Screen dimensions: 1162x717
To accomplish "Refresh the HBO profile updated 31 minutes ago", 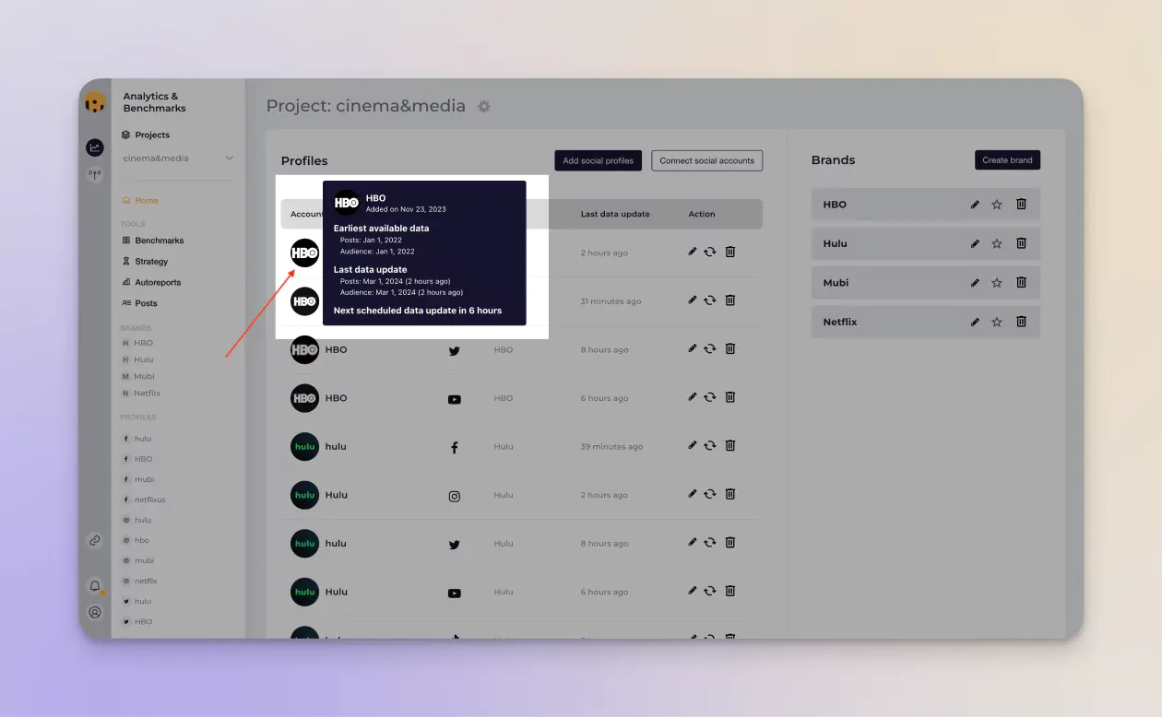I will tap(710, 300).
